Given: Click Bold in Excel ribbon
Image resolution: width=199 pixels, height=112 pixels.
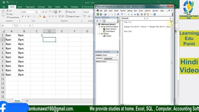Looking at the screenshot, I should [23, 16].
